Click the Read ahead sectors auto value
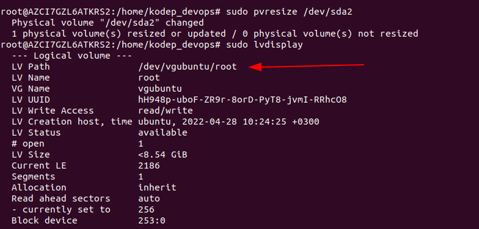Viewport: 479px width, 229px height. tap(149, 199)
